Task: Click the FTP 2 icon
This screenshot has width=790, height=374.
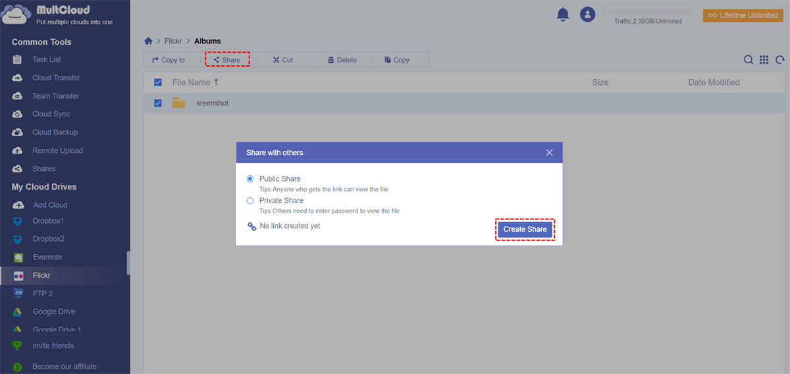Action: pos(18,294)
